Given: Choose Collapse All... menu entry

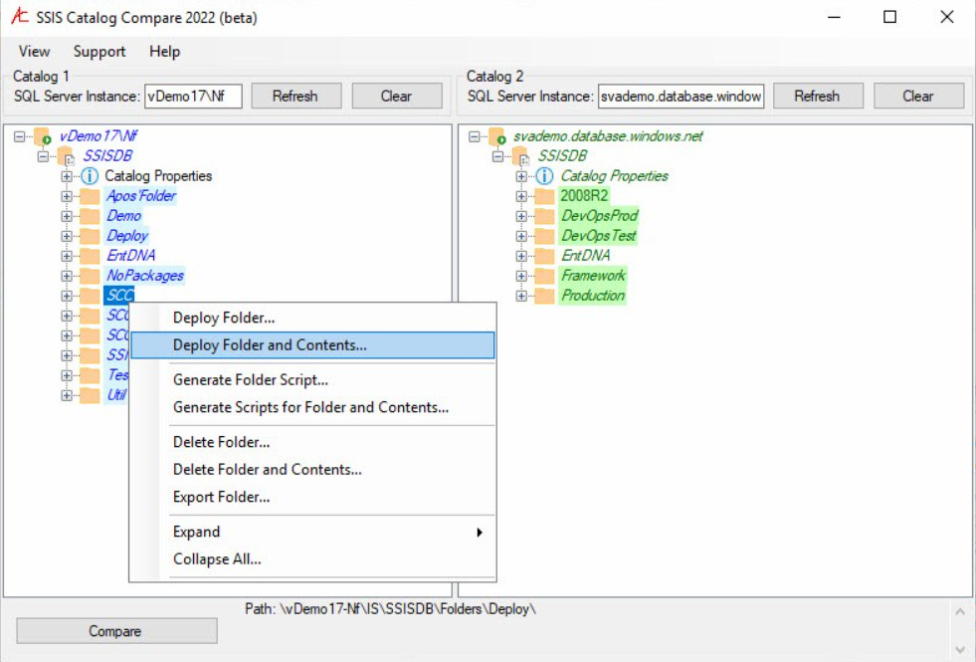Looking at the screenshot, I should click(312, 559).
